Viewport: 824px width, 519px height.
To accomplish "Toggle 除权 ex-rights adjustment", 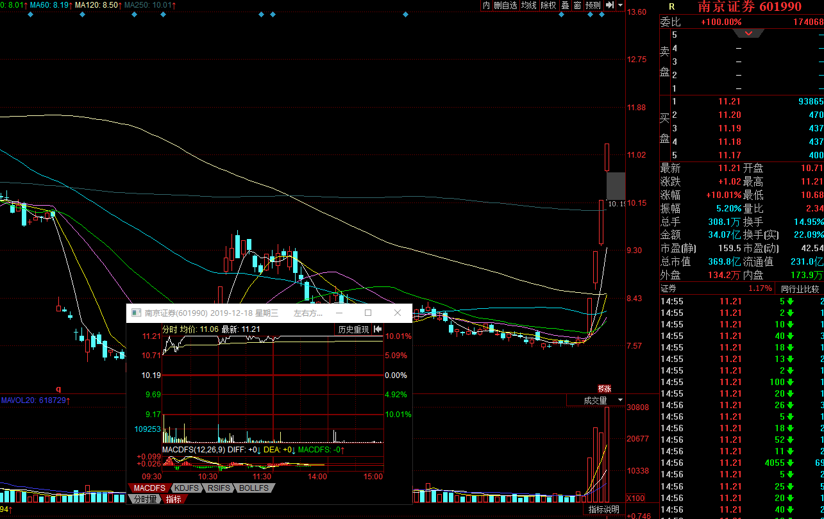I will pos(548,5).
